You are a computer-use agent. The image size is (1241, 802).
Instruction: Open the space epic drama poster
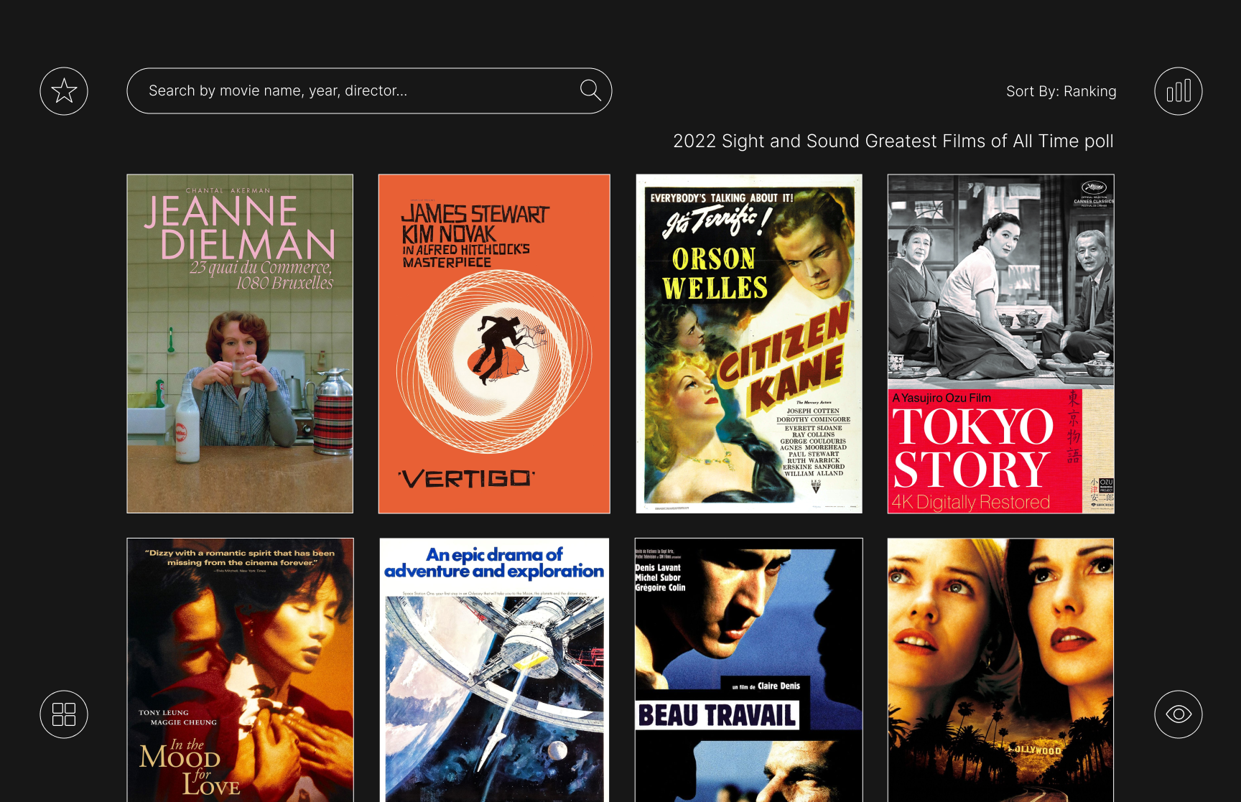click(494, 670)
